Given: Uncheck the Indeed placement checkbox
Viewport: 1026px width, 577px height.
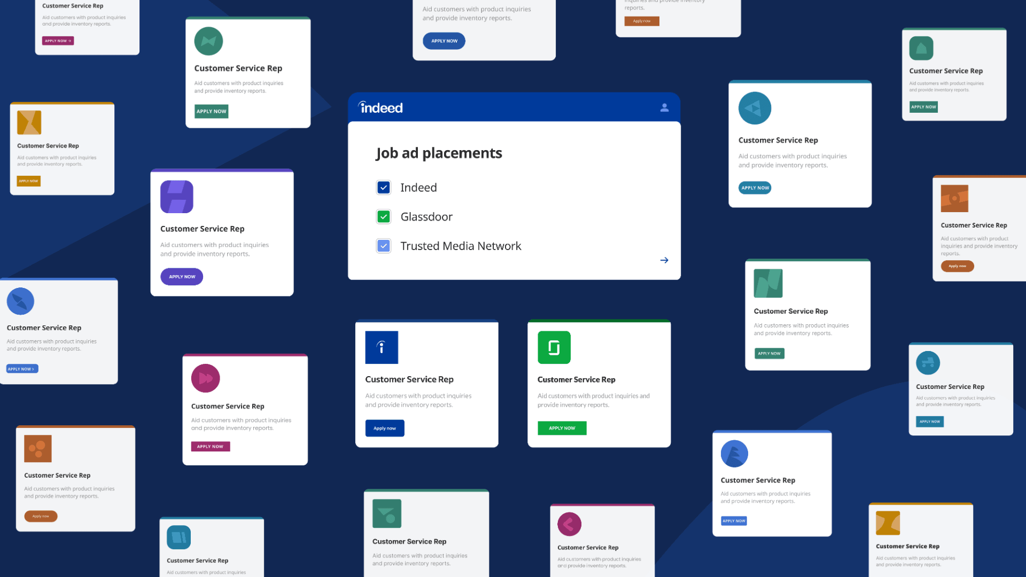Looking at the screenshot, I should (384, 188).
